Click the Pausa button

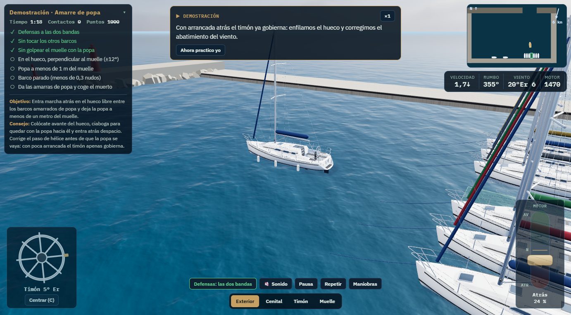[x=306, y=284]
